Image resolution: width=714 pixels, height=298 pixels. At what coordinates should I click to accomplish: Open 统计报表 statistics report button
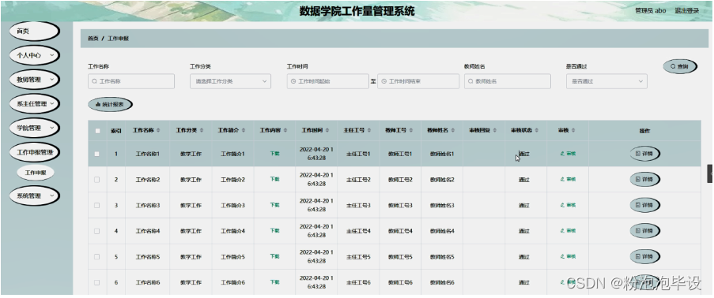(x=110, y=104)
